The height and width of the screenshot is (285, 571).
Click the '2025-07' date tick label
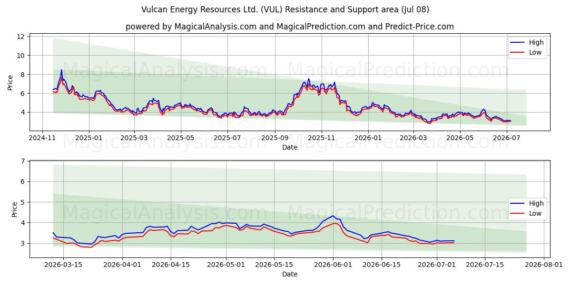(x=227, y=138)
